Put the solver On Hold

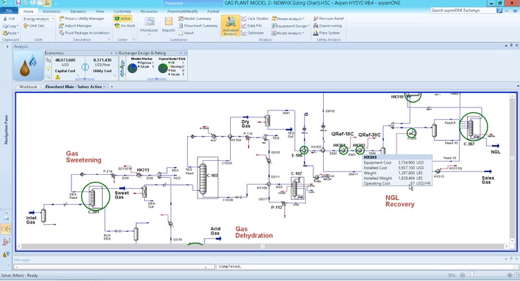(x=125, y=26)
